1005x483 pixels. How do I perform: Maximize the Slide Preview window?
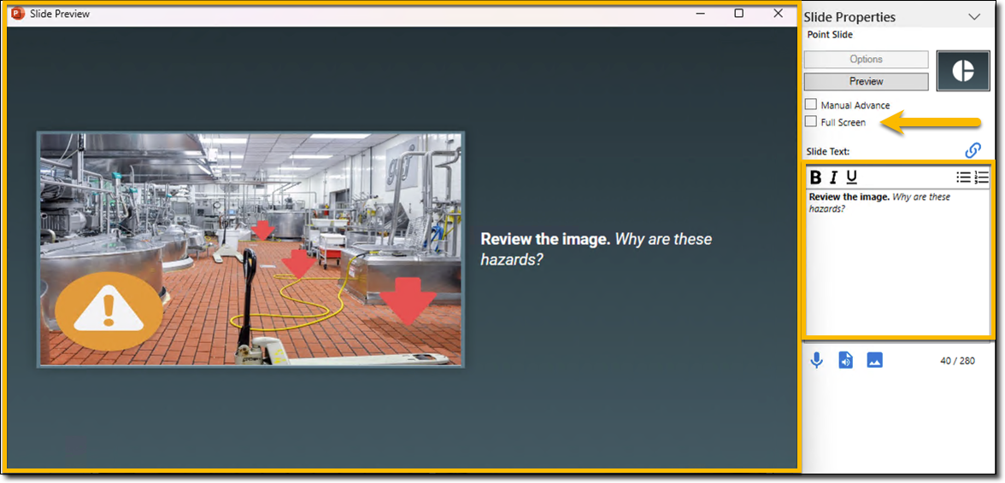pyautogui.click(x=739, y=13)
